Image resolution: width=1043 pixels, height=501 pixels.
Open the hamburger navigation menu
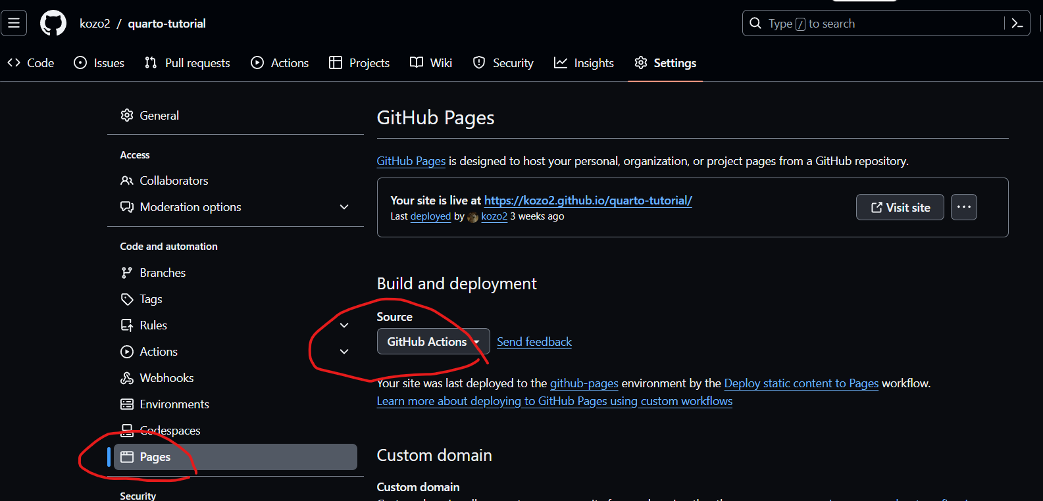14,23
